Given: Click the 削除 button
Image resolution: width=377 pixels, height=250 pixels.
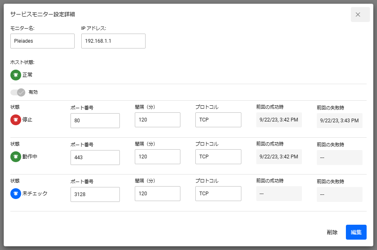Looking at the screenshot, I should [332, 232].
